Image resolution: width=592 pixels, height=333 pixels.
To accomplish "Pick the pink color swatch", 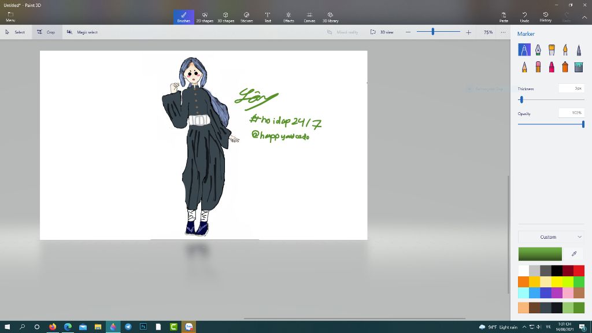I will coord(568,293).
